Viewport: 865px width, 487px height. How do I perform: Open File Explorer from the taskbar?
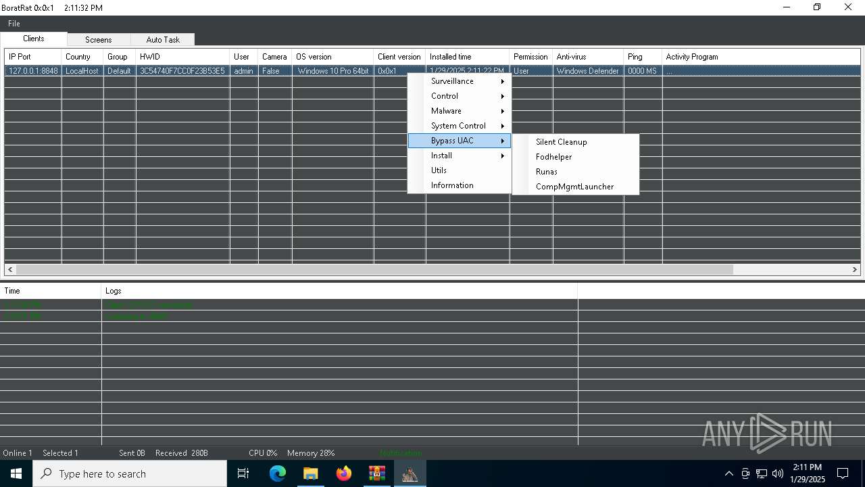311,473
